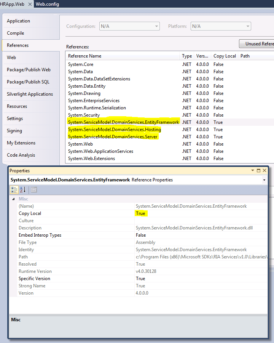Open Properties window position dropdown arrow
This screenshot has width=274, height=343.
pos(253,171)
